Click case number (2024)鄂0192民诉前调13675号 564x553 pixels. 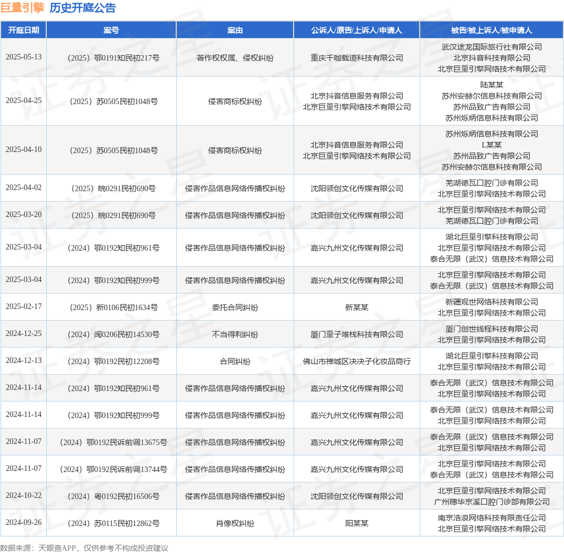pos(113,442)
